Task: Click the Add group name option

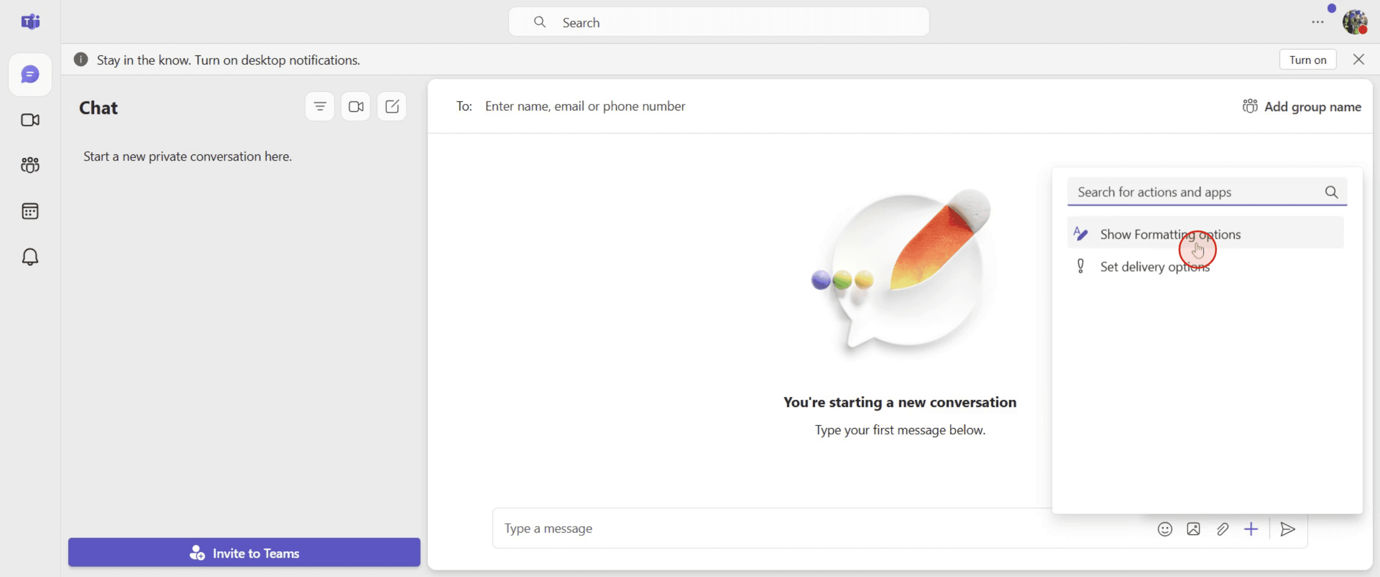Action: 1302,106
